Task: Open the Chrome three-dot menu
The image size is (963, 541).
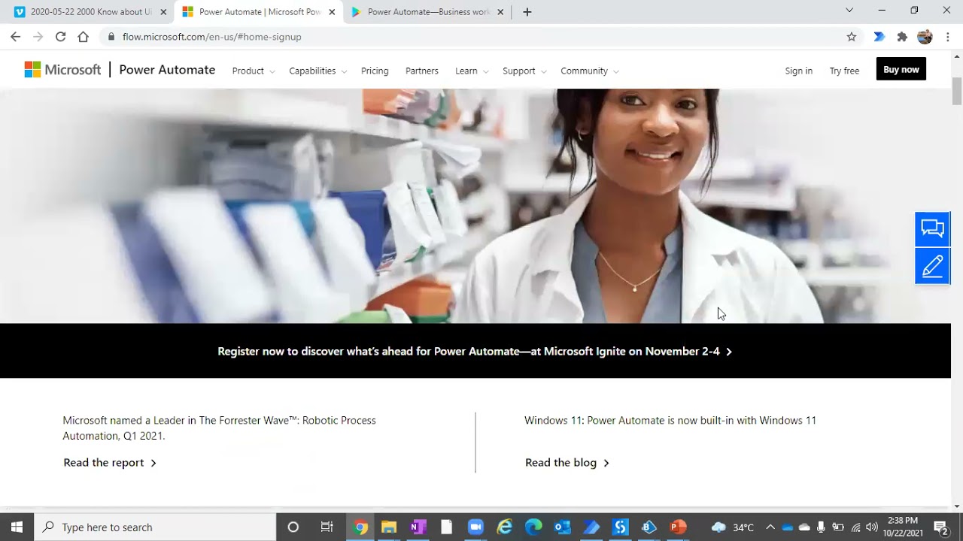Action: tap(948, 36)
